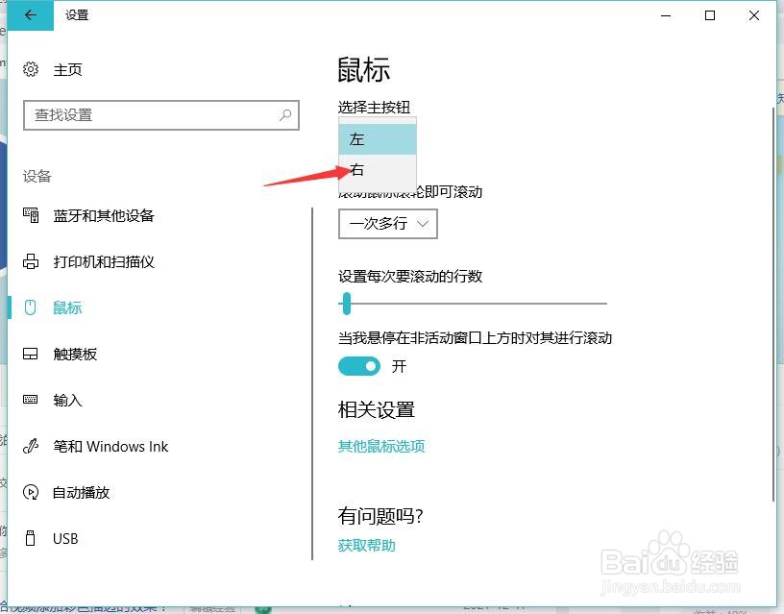Click the 设置 title bar label

[x=76, y=15]
